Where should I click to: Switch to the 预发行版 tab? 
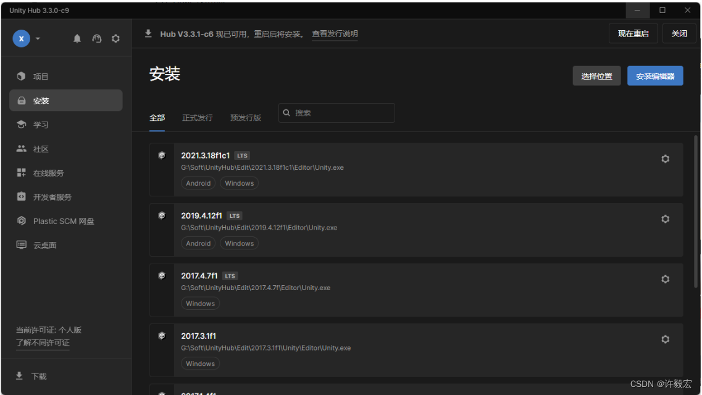click(245, 118)
